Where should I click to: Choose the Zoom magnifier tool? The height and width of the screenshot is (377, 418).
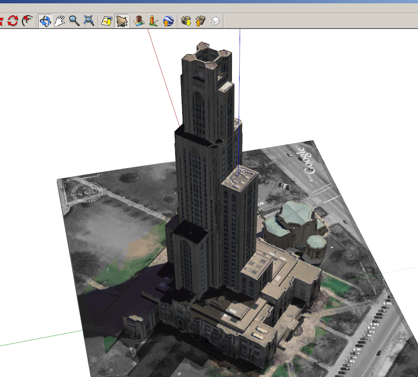pyautogui.click(x=74, y=20)
